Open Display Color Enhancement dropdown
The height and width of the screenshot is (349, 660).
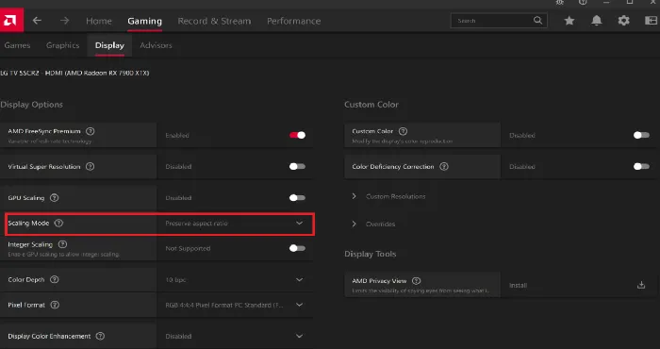299,336
